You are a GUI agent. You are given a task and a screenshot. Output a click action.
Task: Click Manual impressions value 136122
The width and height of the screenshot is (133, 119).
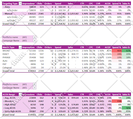tap(32, 14)
